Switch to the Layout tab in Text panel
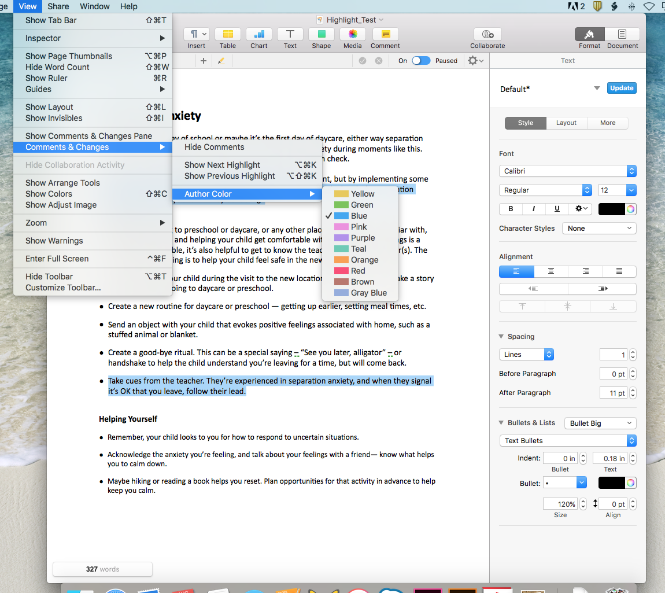The width and height of the screenshot is (665, 593). tap(566, 123)
